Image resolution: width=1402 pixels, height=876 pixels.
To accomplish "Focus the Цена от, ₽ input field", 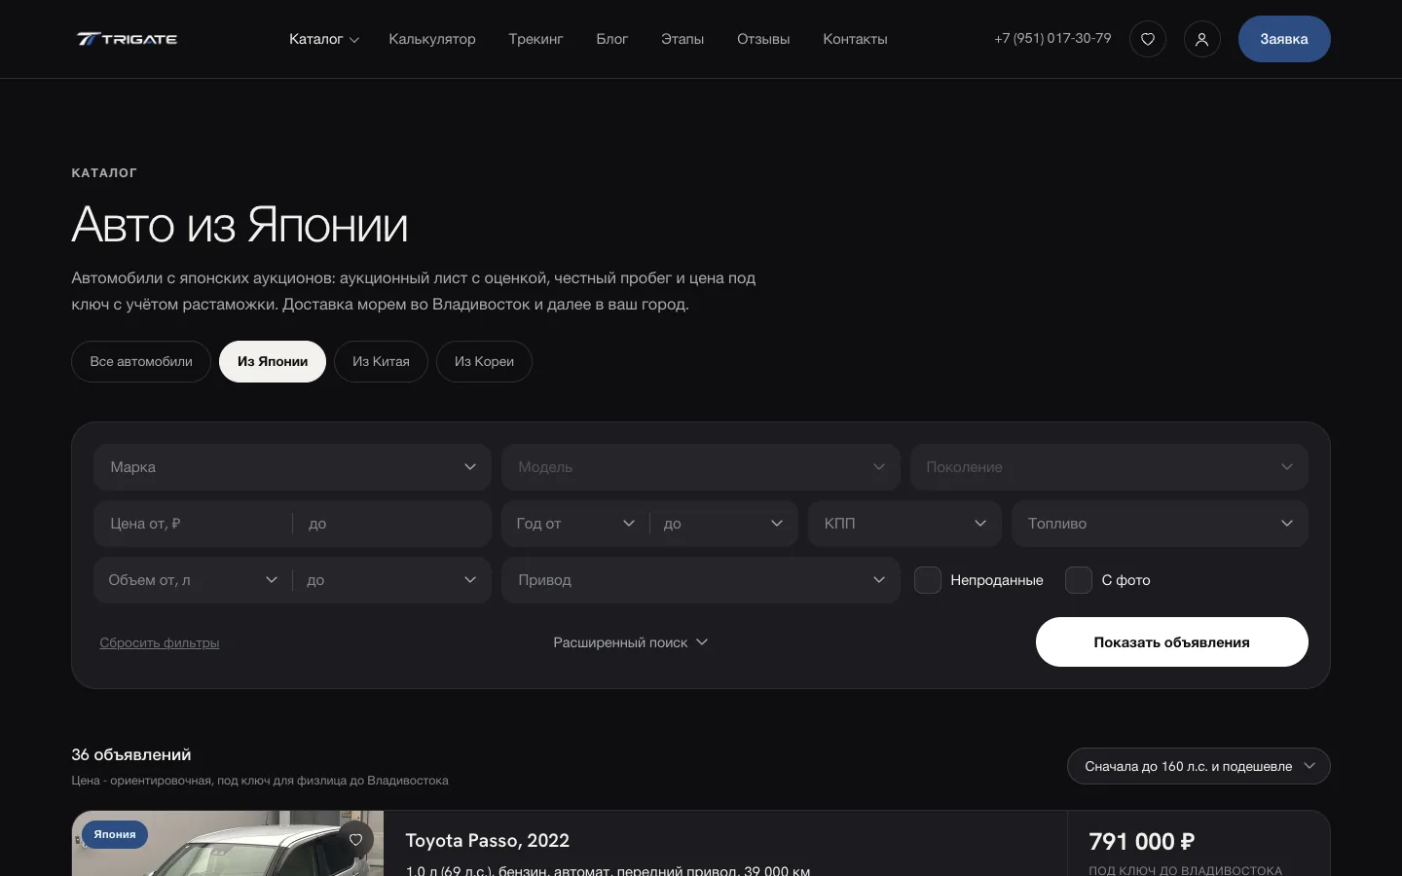I will coord(193,524).
